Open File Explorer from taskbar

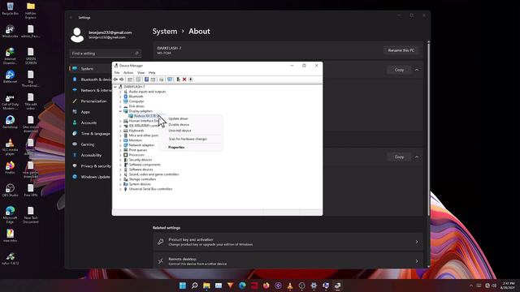[x=206, y=286]
